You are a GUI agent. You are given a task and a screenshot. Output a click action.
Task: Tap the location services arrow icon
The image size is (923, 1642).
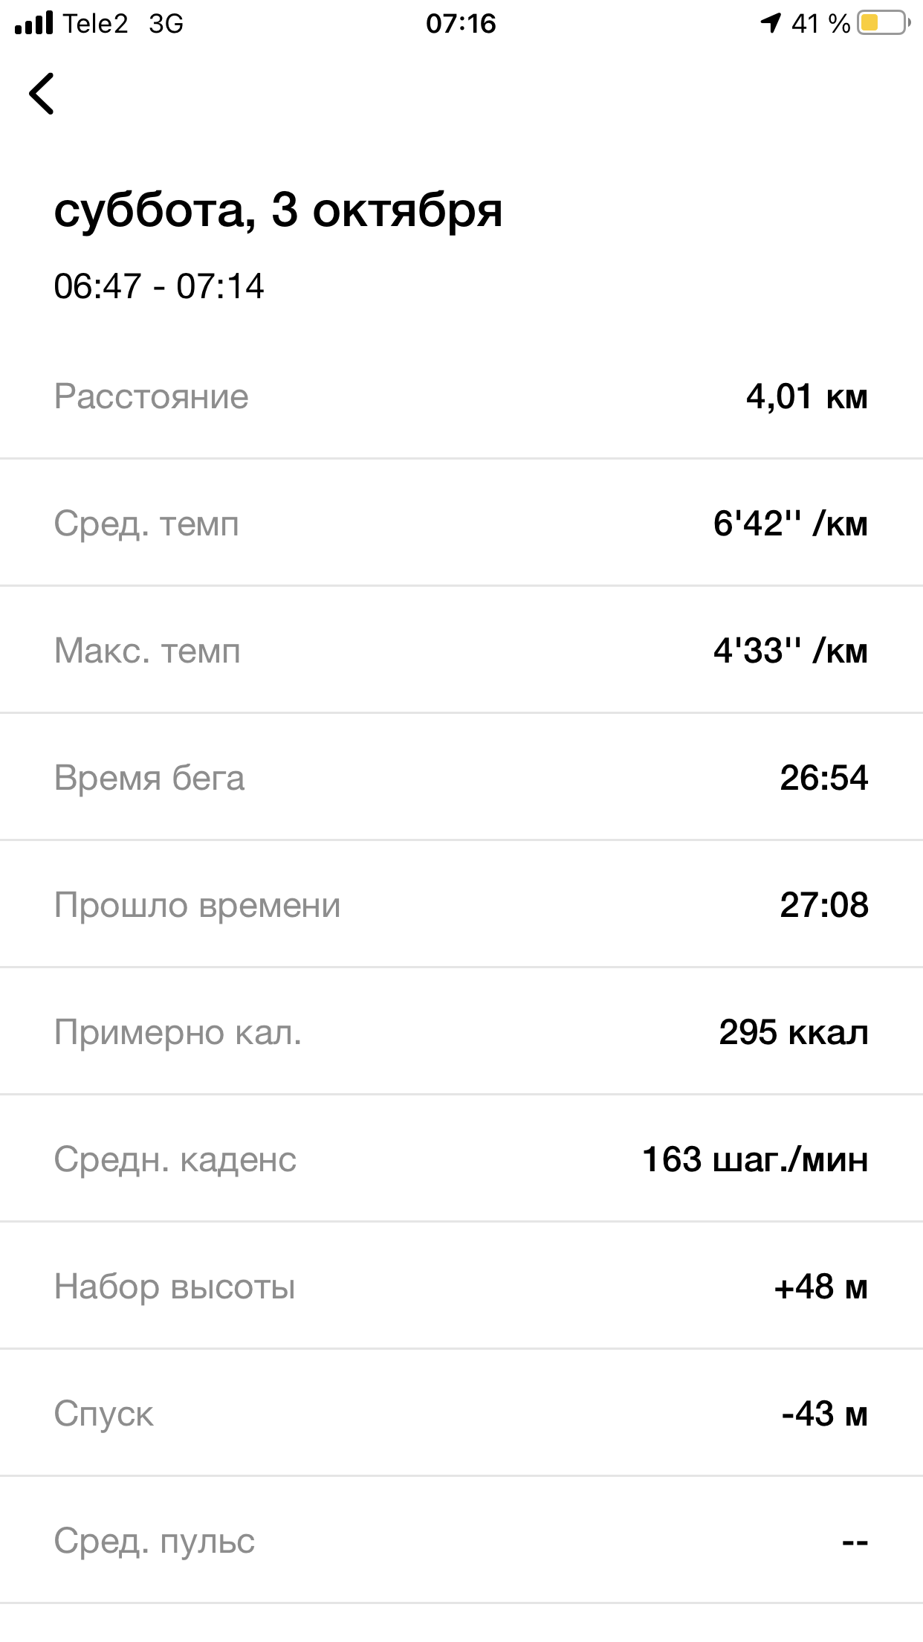pyautogui.click(x=771, y=23)
